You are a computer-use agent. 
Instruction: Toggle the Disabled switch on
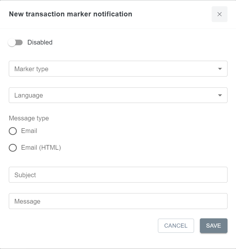coord(16,42)
